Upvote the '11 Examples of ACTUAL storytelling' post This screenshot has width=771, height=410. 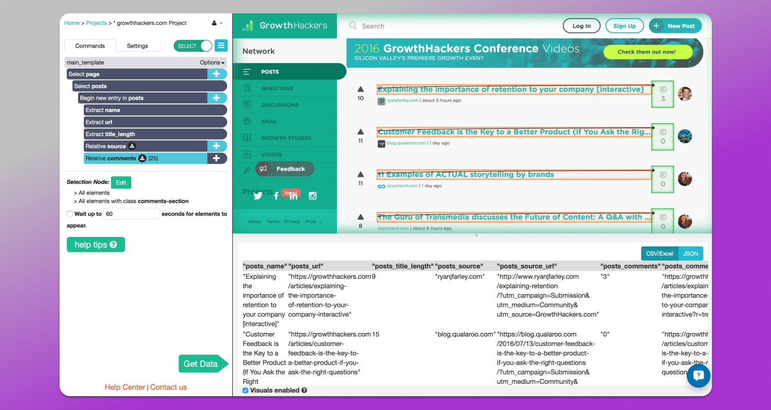361,175
